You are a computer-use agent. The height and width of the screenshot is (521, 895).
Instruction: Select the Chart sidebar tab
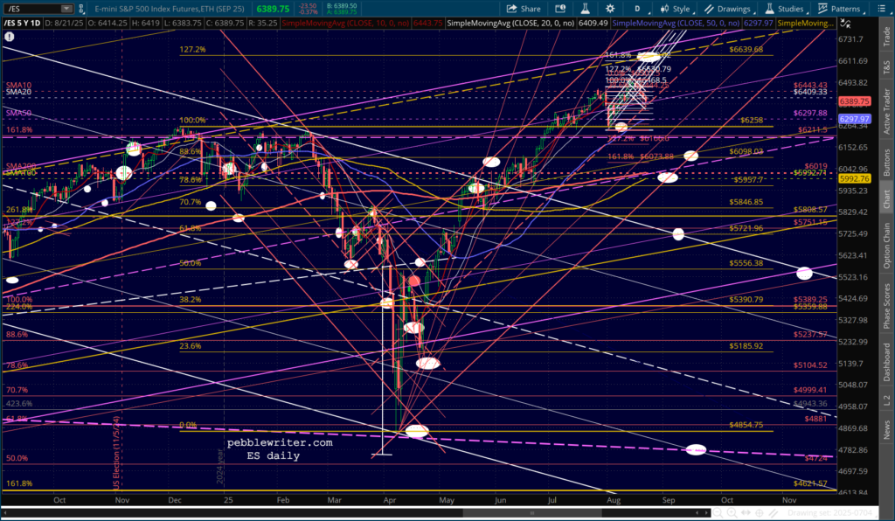click(x=886, y=198)
